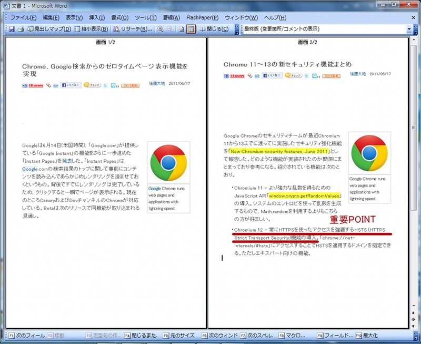Open the ファイル menu
Screen dimensions: 421x344
(23, 18)
